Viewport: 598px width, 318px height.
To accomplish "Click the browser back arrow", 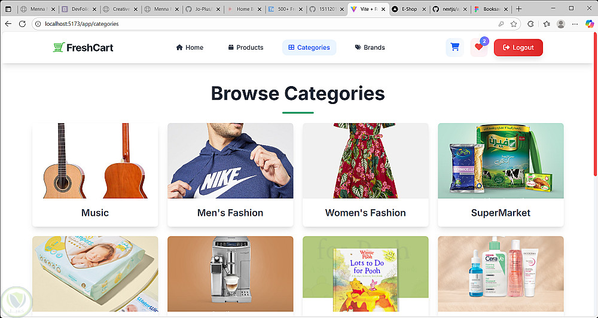I will point(8,24).
